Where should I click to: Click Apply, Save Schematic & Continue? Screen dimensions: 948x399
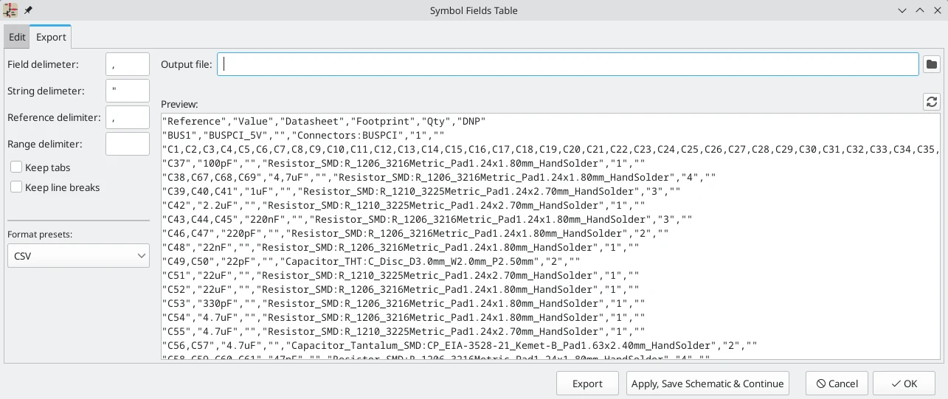coord(707,384)
